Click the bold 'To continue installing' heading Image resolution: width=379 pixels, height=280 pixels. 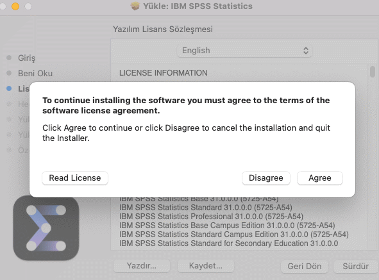coord(186,105)
